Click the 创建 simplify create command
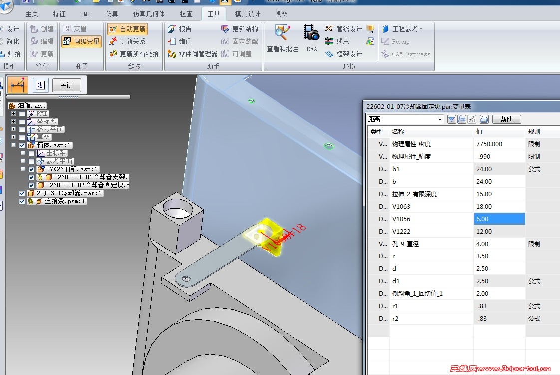This screenshot has width=560, height=375. click(42, 29)
